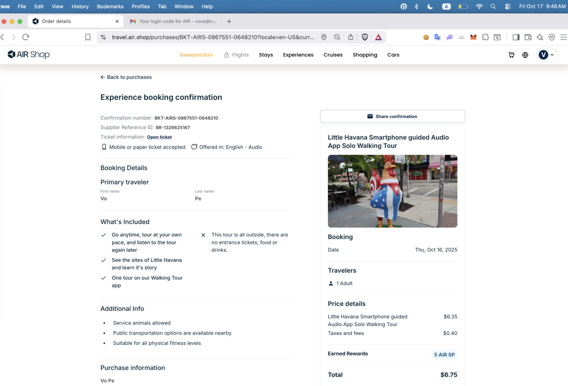The image size is (568, 386).
Task: Click the Little Havana rooster tour image
Action: (392, 191)
